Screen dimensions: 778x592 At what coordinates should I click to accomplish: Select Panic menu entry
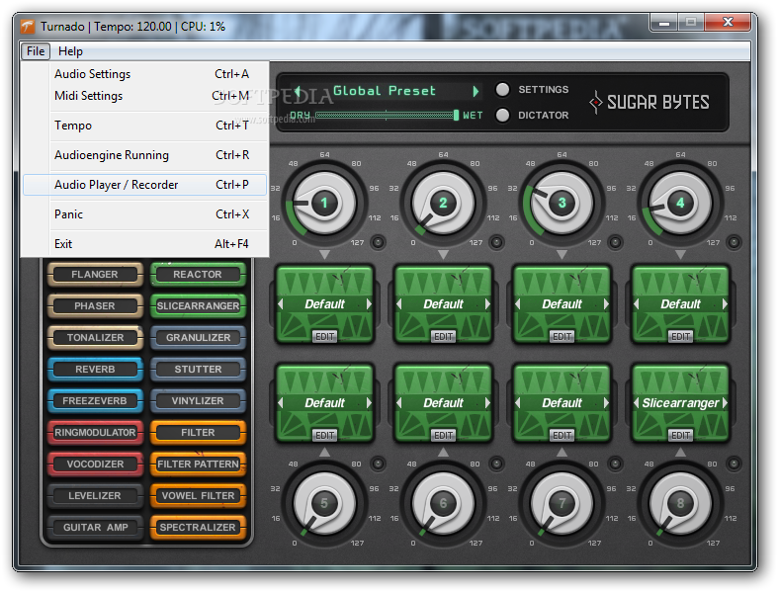tap(145, 214)
